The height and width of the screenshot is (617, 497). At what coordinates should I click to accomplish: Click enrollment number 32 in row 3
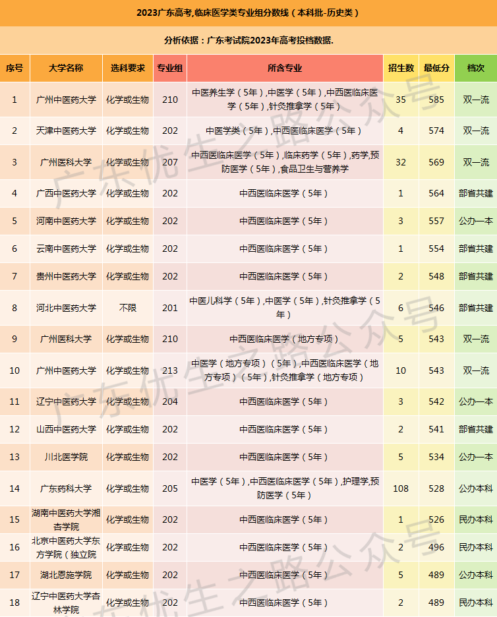point(401,162)
